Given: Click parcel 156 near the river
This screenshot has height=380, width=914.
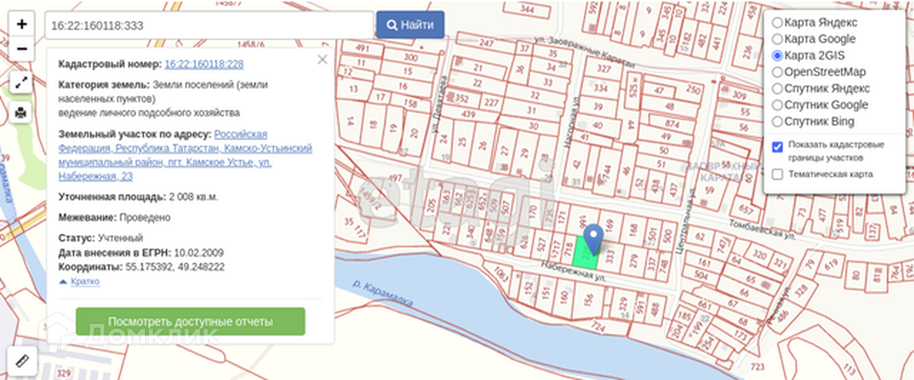Looking at the screenshot, I should [588, 298].
